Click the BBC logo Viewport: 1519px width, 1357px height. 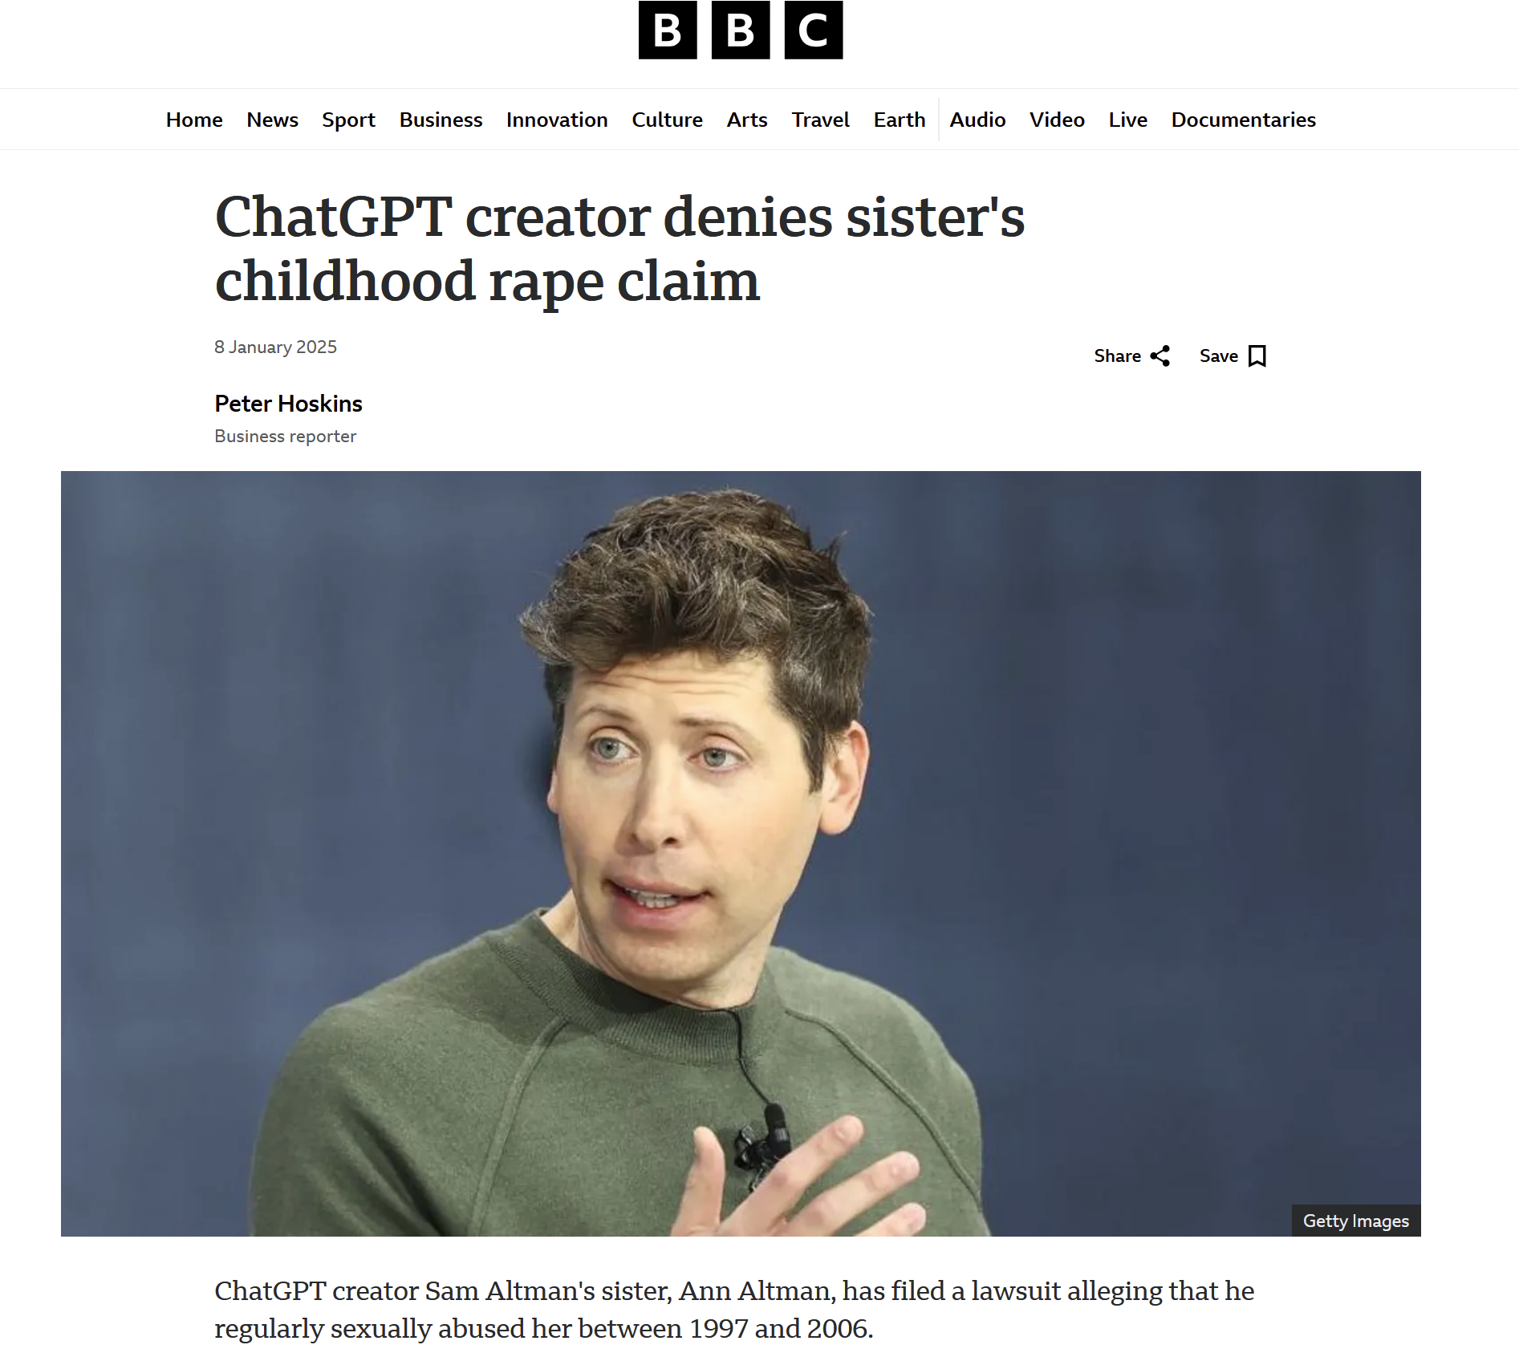coord(740,30)
